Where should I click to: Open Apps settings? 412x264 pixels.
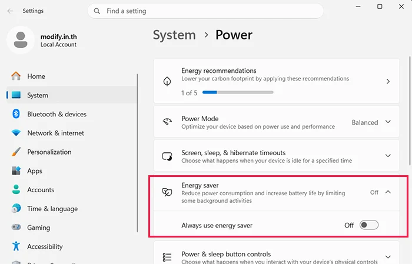71,171
